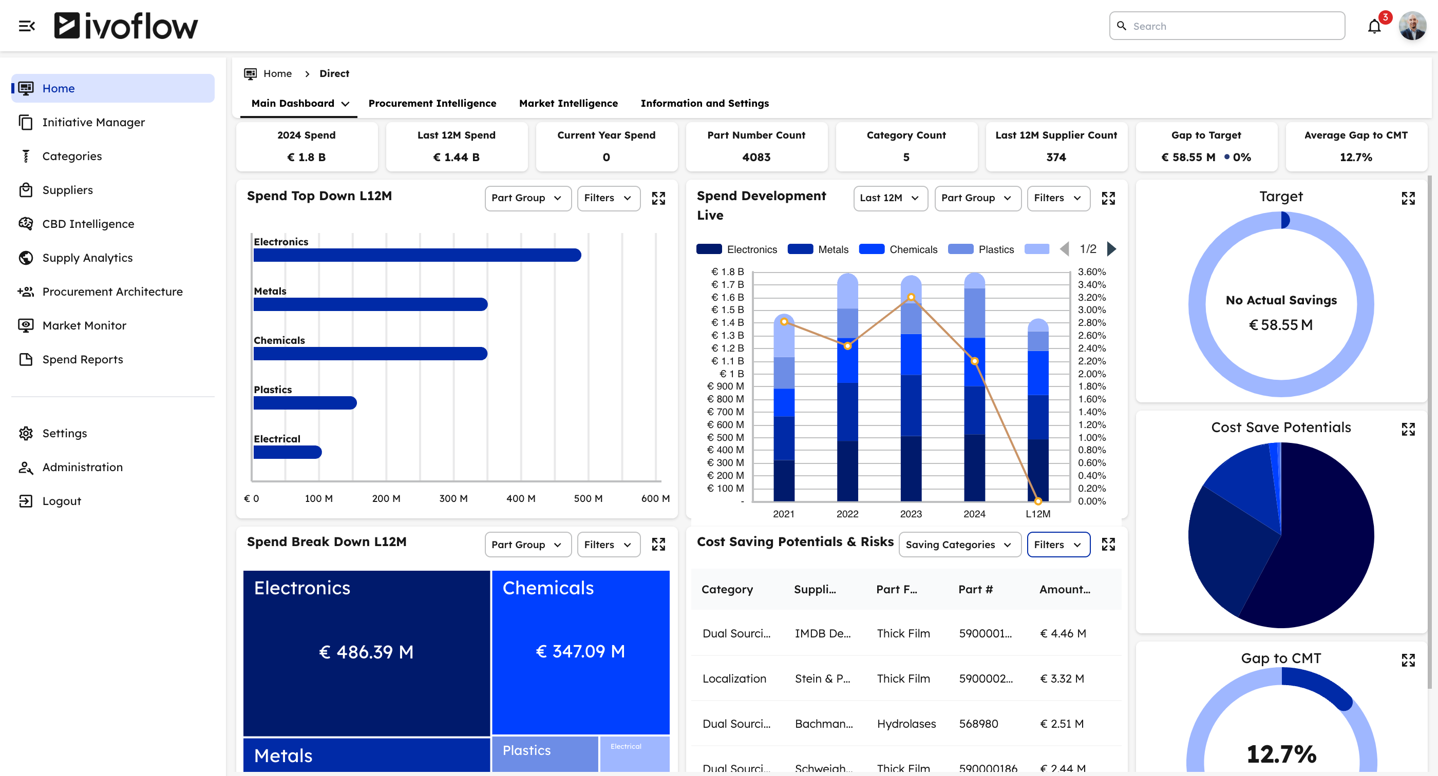Expand Spend Development Live chart fullscreen
This screenshot has height=776, width=1438.
(x=1108, y=198)
